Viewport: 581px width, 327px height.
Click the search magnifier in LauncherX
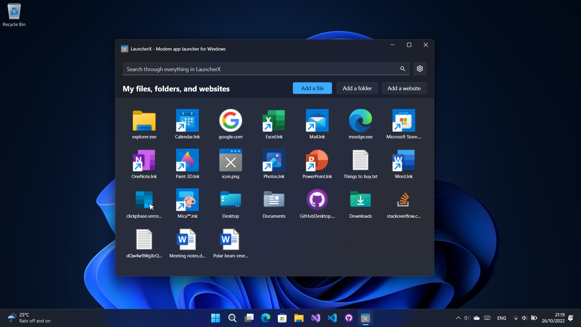(402, 69)
